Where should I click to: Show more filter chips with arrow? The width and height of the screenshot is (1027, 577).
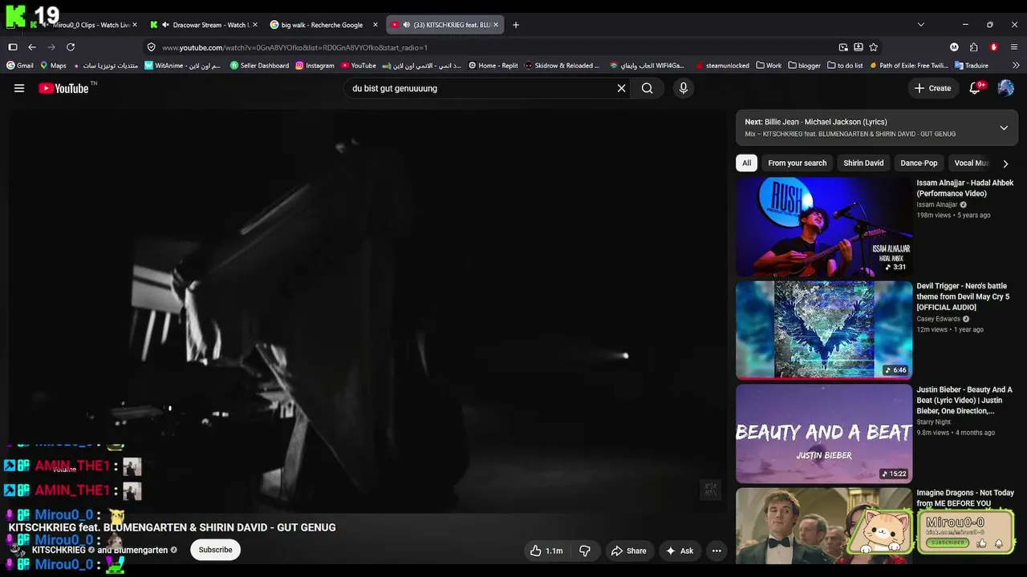(1005, 163)
